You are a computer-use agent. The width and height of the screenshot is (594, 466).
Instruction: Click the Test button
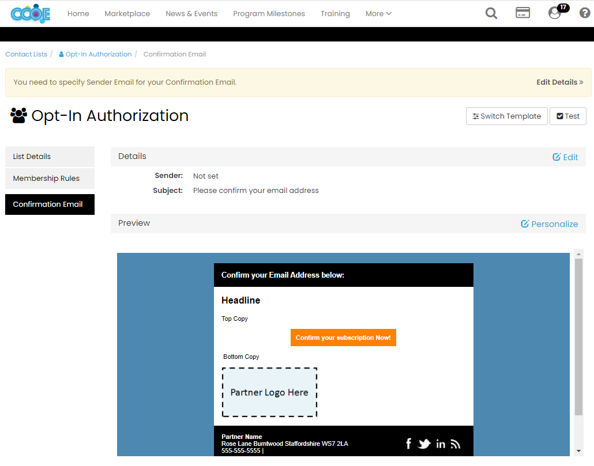(x=567, y=116)
